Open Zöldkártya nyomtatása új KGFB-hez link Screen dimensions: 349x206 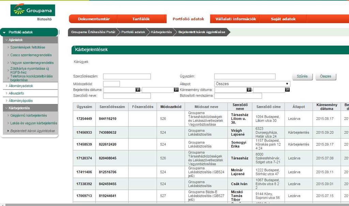(x=29, y=70)
